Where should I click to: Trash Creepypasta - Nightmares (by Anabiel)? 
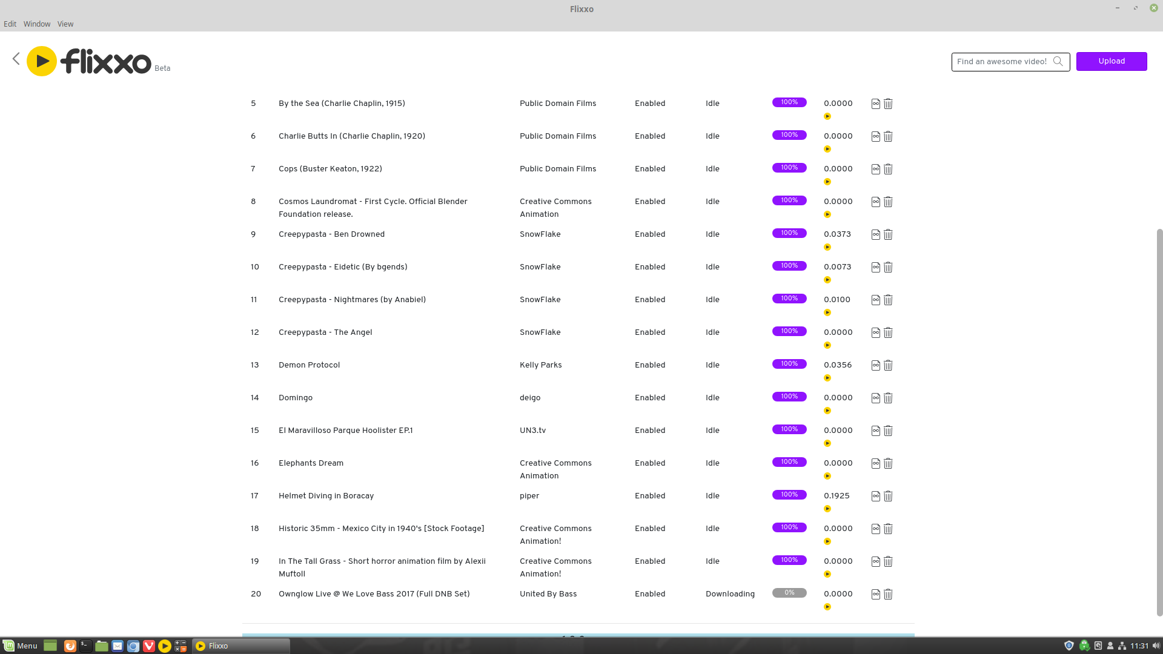click(888, 300)
